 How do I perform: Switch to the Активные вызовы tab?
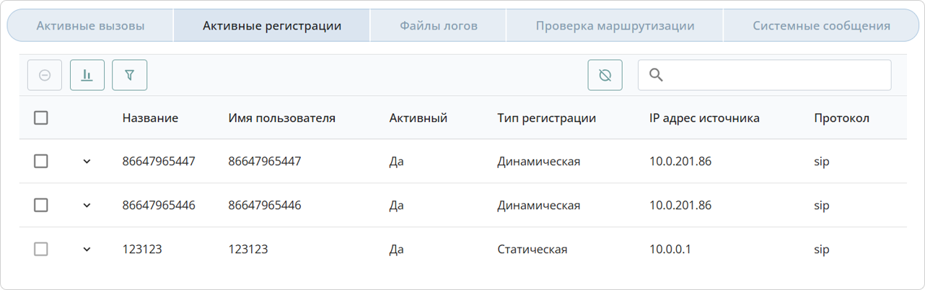[90, 26]
